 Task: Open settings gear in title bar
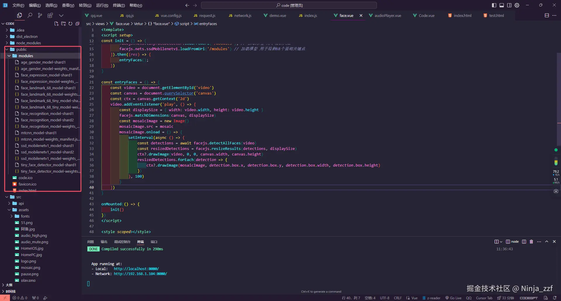(x=517, y=5)
